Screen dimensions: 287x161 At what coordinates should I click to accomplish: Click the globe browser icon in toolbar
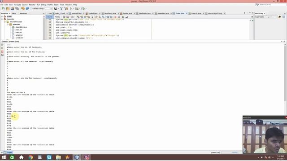click(56, 8)
